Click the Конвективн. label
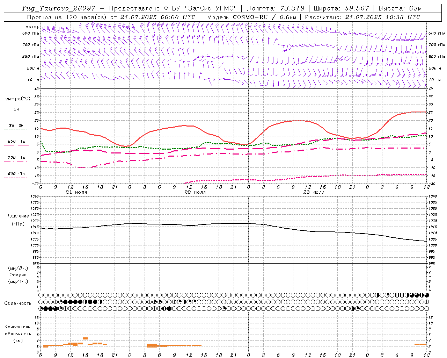 18,327
